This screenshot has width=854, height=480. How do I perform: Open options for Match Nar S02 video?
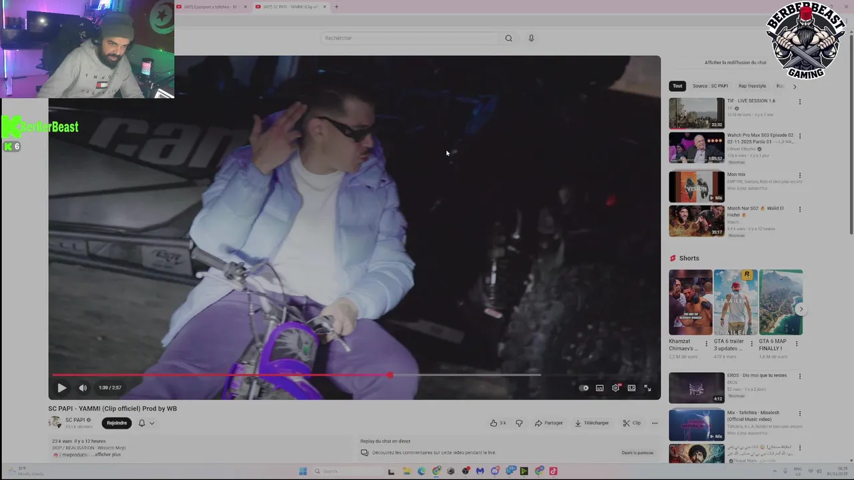799,209
